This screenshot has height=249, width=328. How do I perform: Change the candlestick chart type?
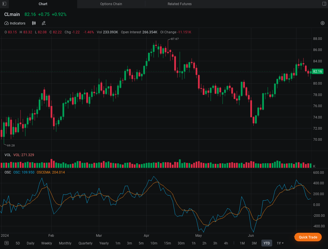[x=34, y=23]
